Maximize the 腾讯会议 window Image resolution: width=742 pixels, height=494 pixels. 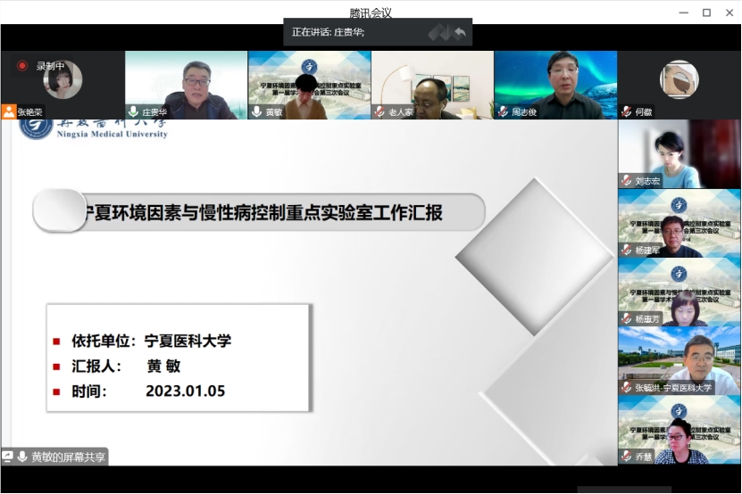706,12
